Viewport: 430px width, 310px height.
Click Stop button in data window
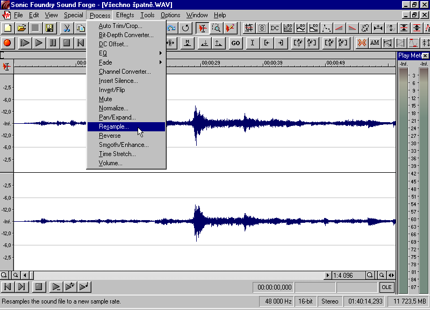(39, 287)
